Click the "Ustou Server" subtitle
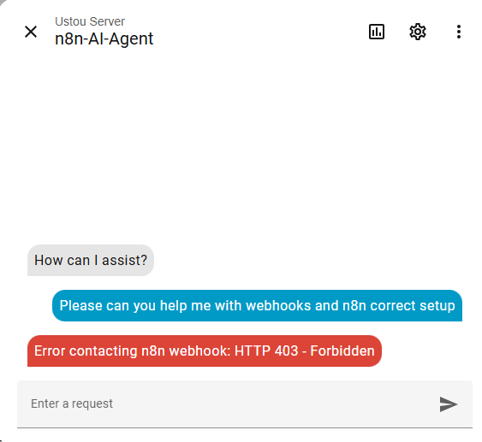482x442 pixels. pyautogui.click(x=90, y=21)
